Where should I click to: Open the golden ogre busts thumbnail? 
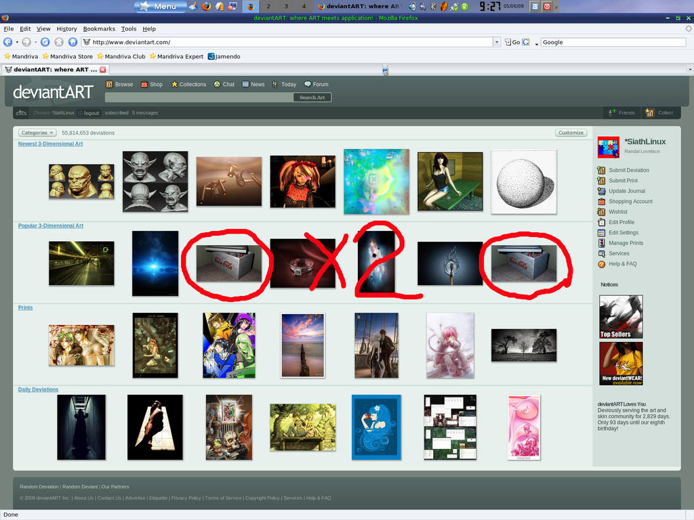81,181
